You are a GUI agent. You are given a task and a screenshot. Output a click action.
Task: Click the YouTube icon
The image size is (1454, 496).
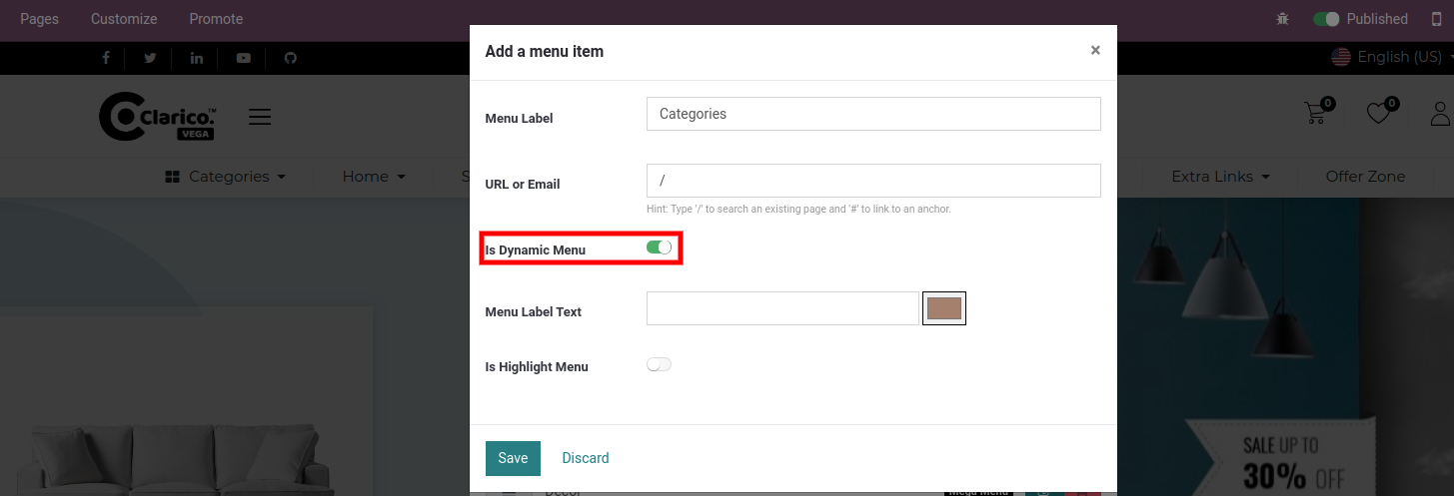point(244,58)
